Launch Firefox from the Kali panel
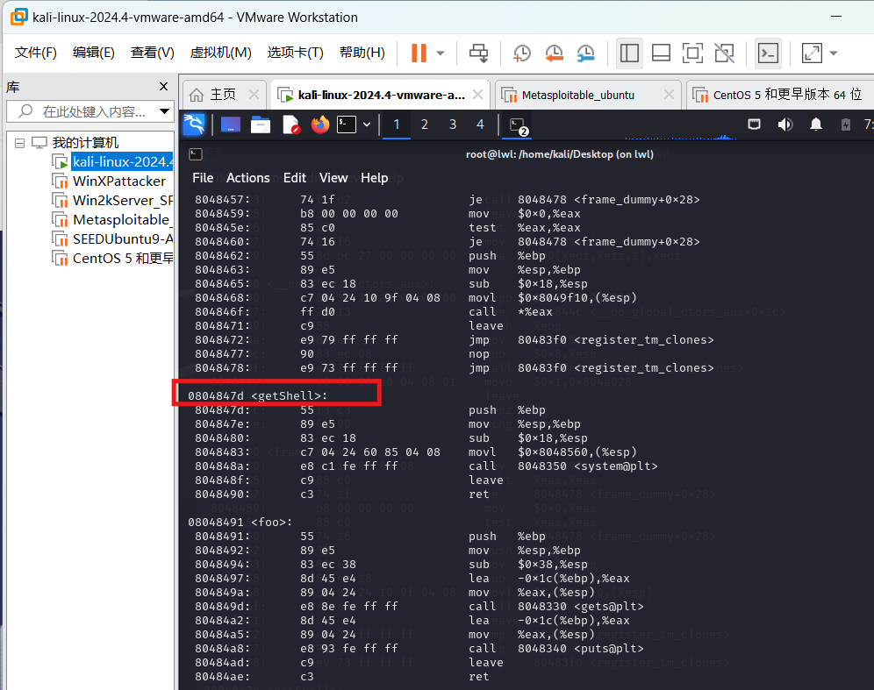Viewport: 874px width, 690px height. point(320,124)
